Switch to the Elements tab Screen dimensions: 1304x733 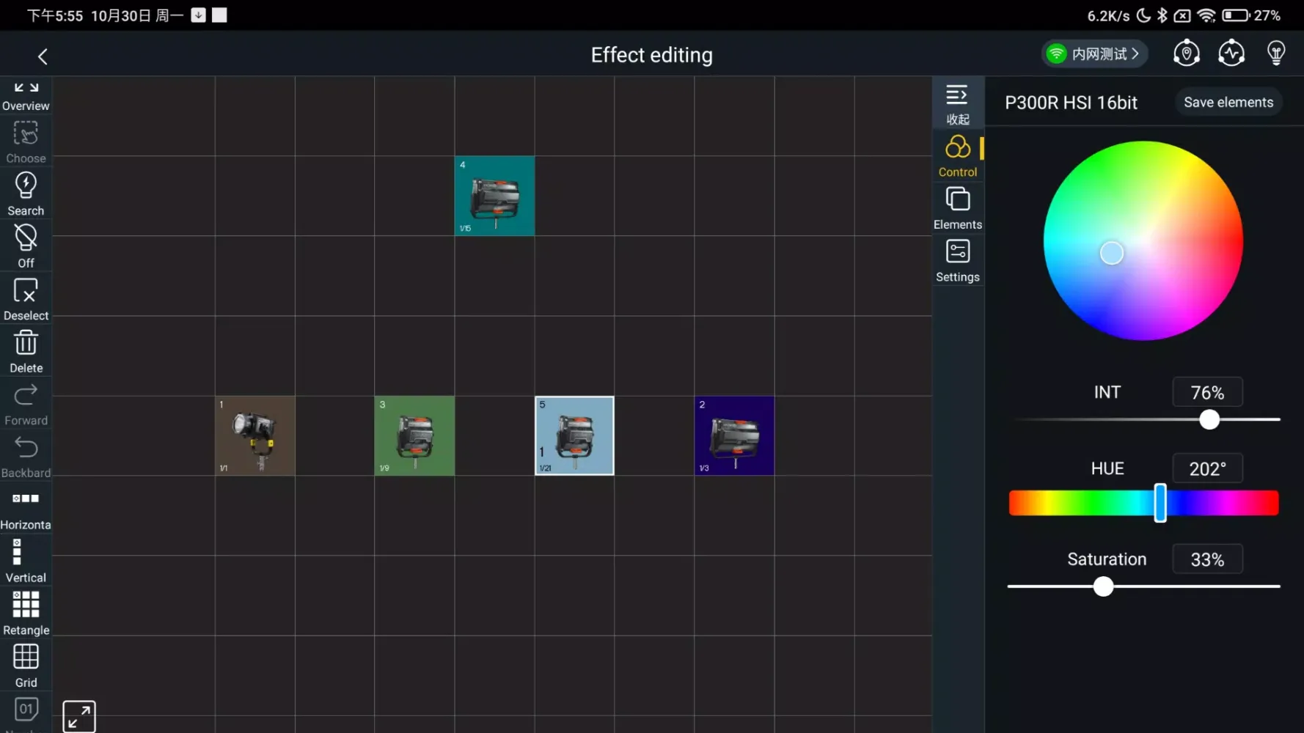pyautogui.click(x=957, y=209)
